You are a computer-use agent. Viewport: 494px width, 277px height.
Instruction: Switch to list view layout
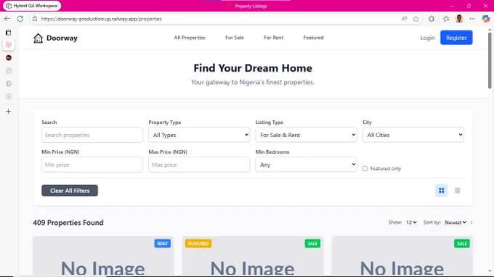458,191
